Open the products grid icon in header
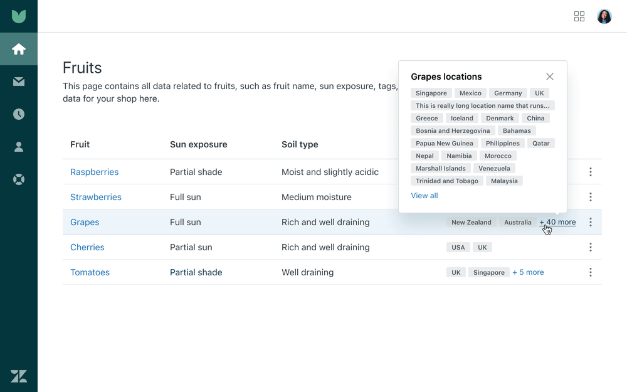 pyautogui.click(x=579, y=16)
